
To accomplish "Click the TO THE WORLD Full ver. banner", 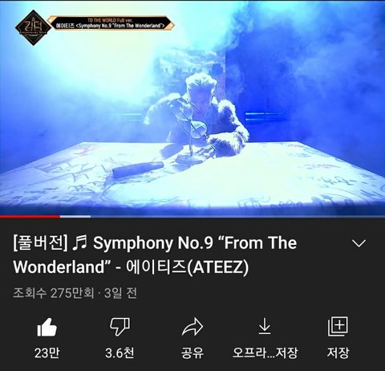I will (111, 20).
